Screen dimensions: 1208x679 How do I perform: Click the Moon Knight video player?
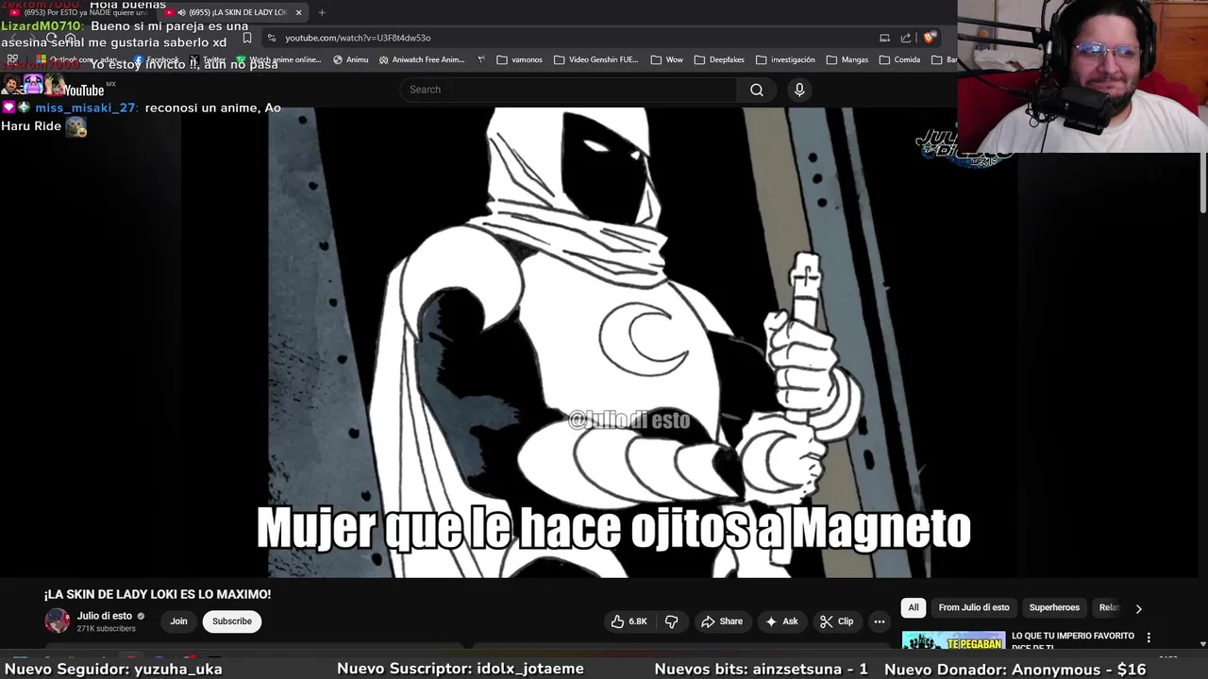(x=599, y=341)
